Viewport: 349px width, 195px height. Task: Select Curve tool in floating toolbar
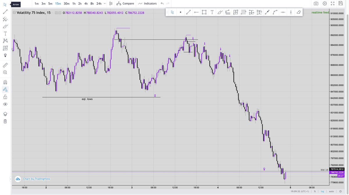pos(275,12)
